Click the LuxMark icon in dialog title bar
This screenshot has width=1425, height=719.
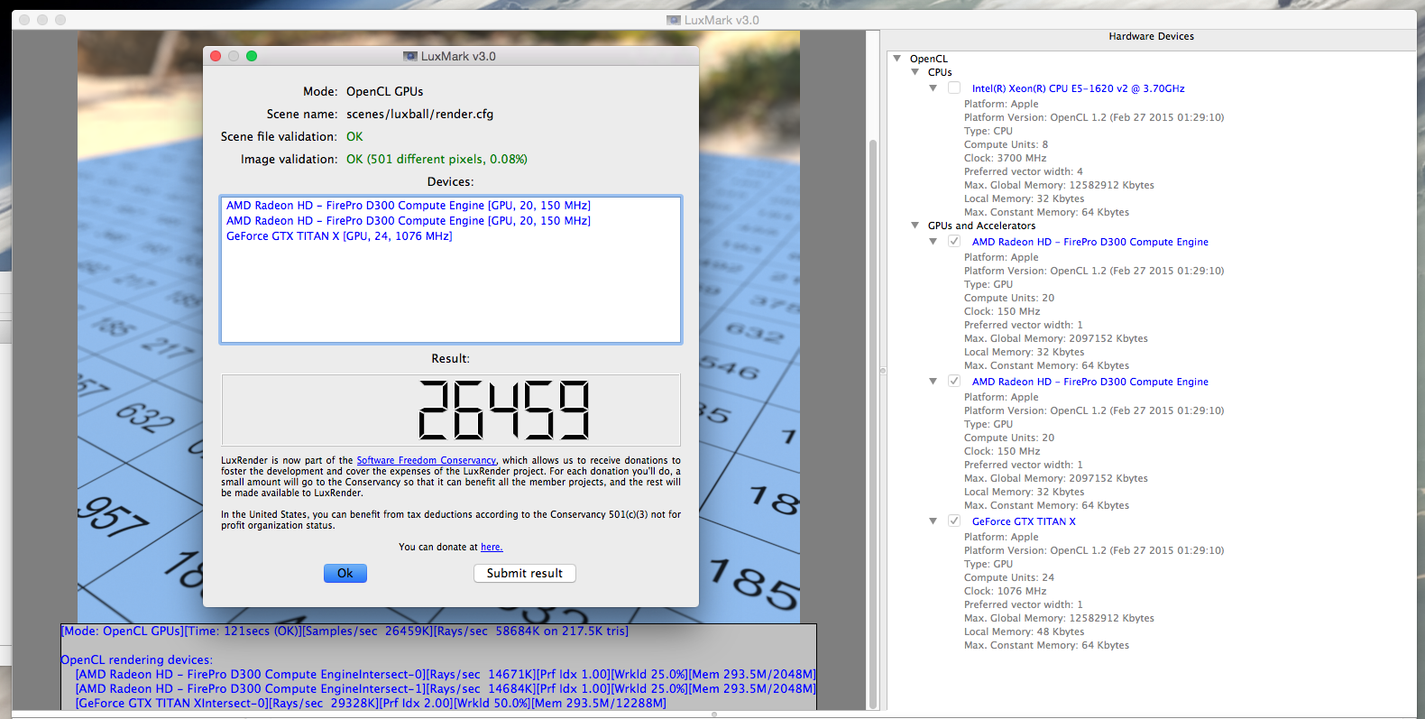click(409, 56)
